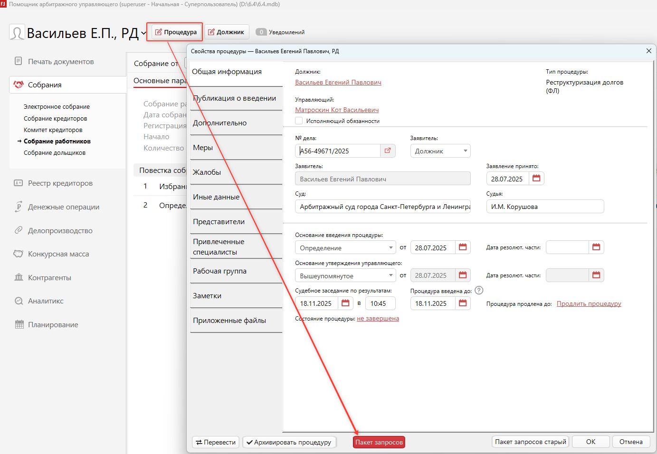Switch to Представители tab

[x=236, y=222]
